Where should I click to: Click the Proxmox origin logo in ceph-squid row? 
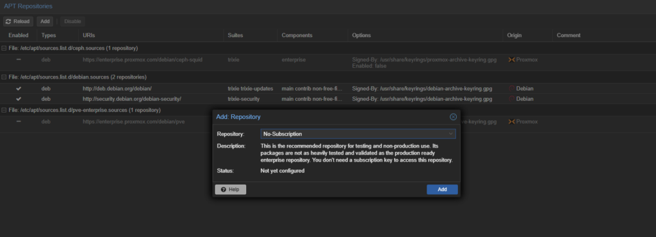pyautogui.click(x=511, y=59)
